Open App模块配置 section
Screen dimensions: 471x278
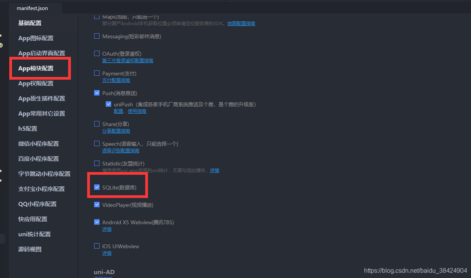coord(36,68)
